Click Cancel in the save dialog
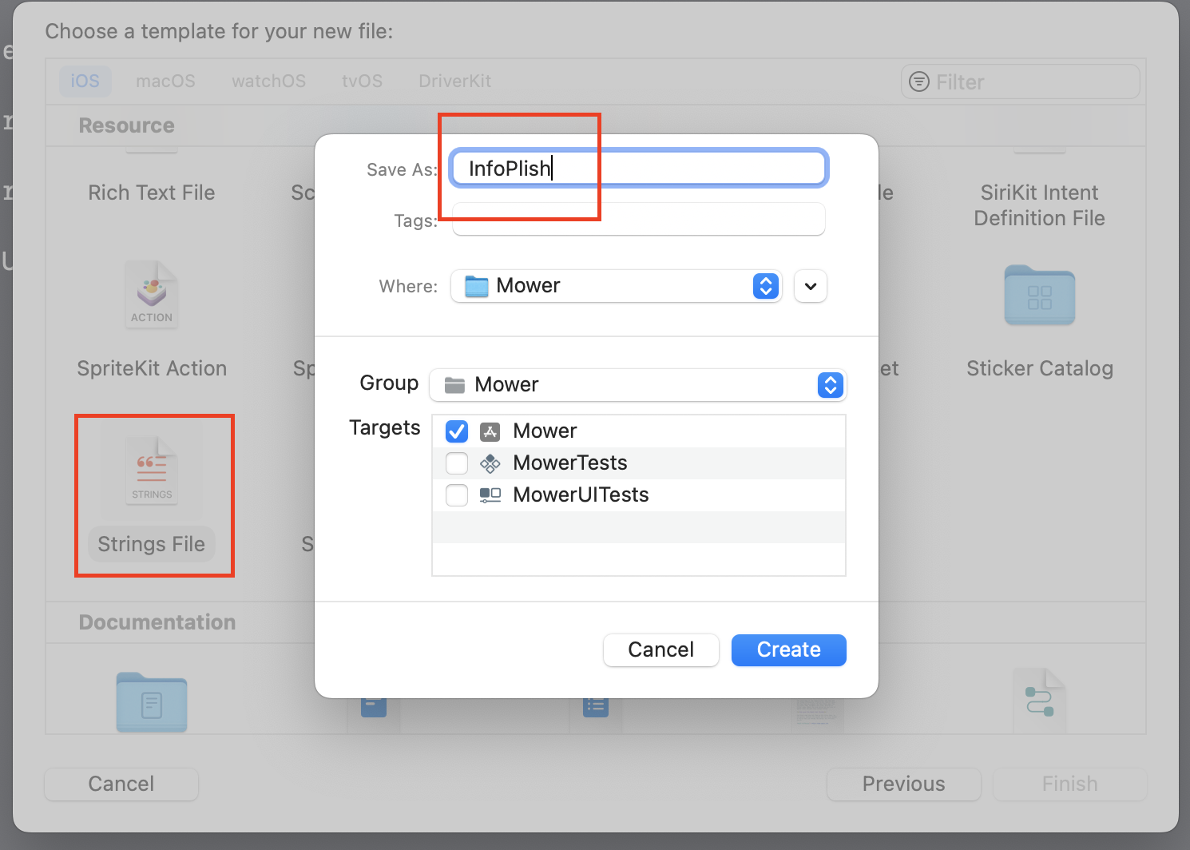1190x850 pixels. point(661,649)
